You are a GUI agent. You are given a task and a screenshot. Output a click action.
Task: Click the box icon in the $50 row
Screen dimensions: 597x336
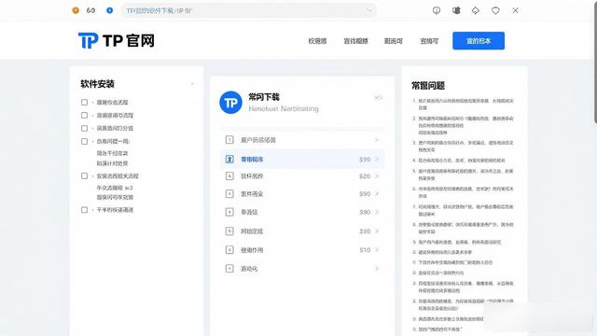(x=229, y=231)
